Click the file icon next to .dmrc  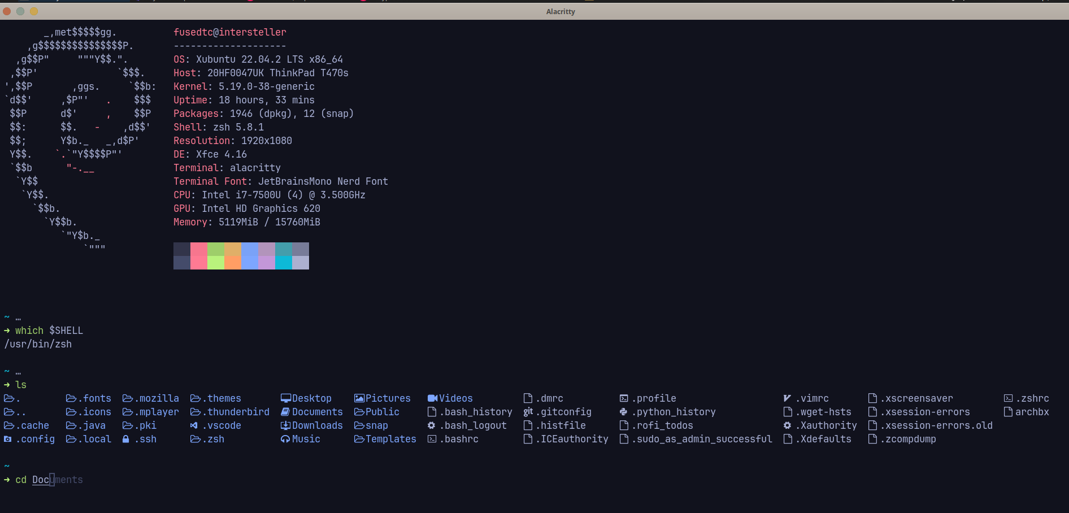pos(528,398)
